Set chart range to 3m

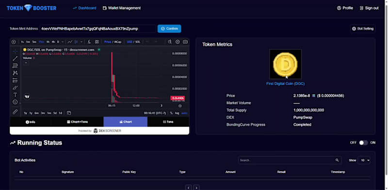coord(43,113)
